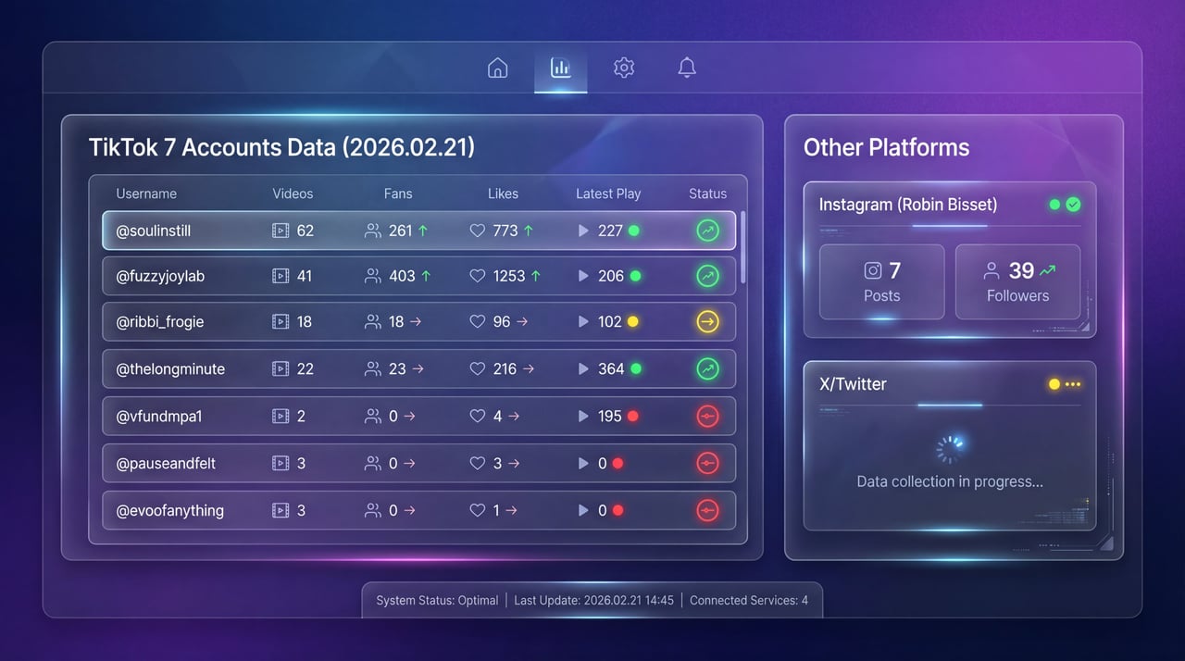Sort by Fans column header
This screenshot has width=1185, height=661.
tap(398, 193)
